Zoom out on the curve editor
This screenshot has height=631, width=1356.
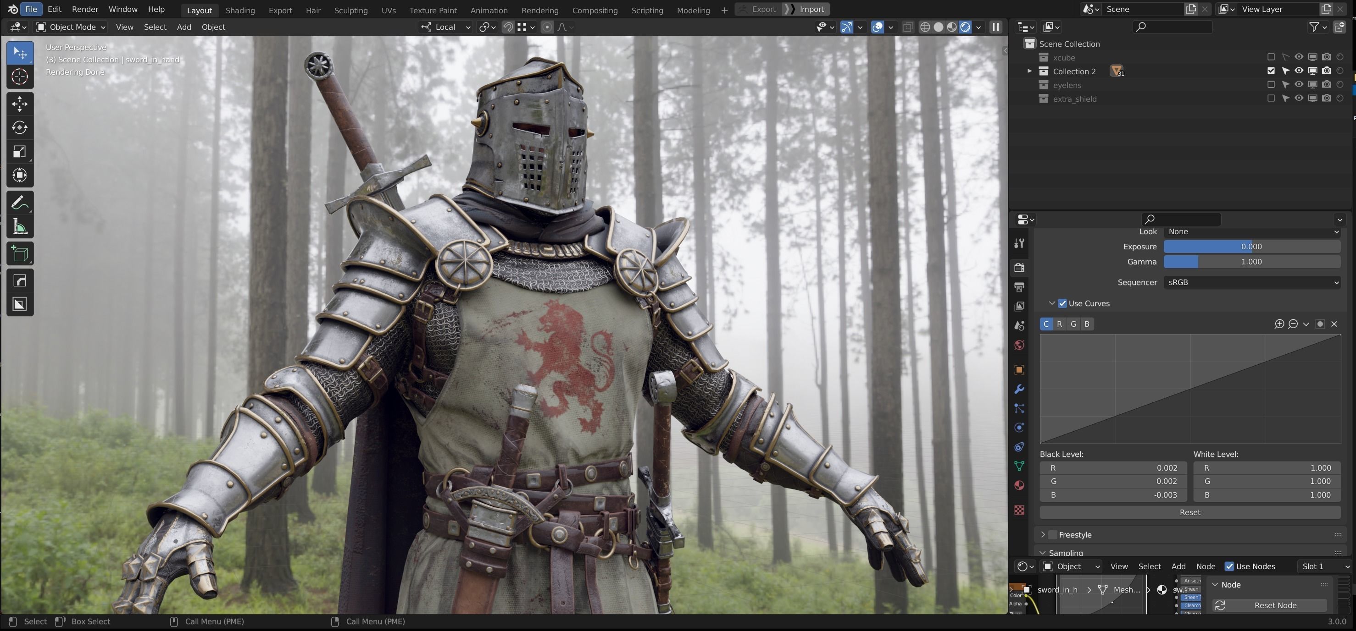1293,324
